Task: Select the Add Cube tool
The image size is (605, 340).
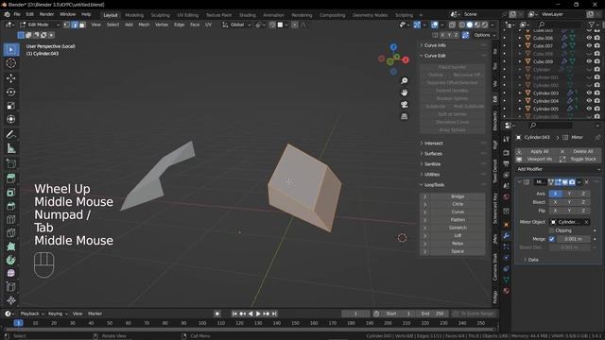Action: pos(10,163)
